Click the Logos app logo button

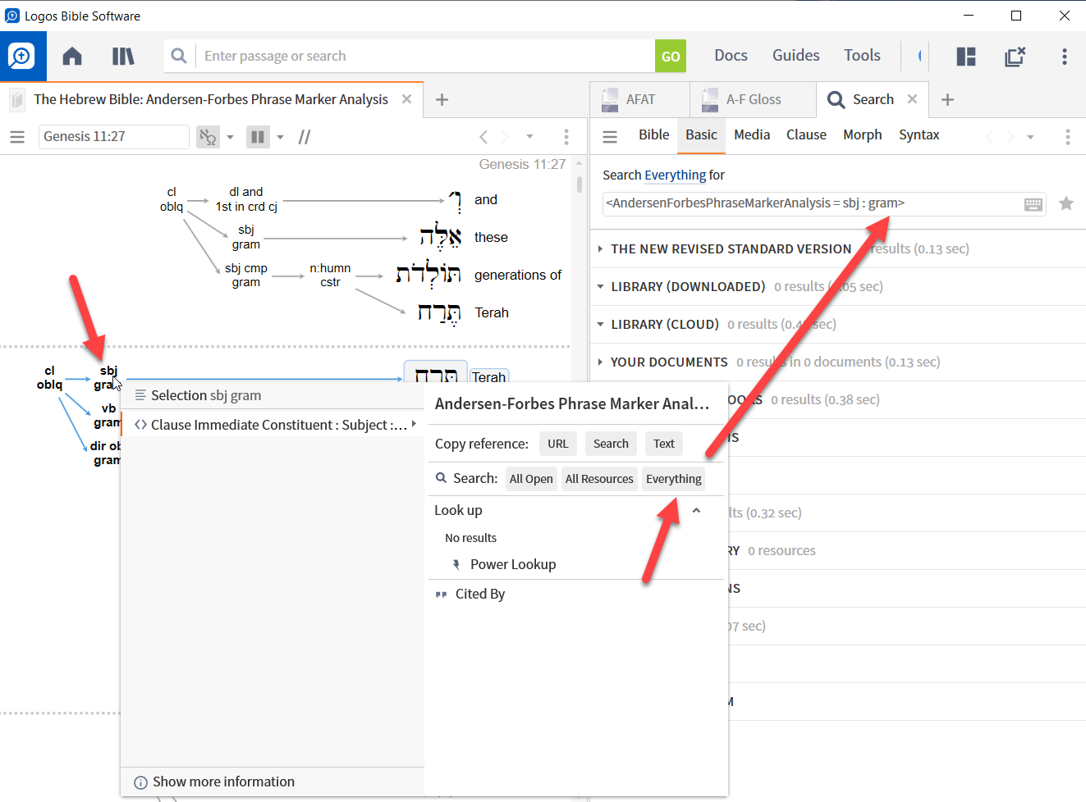point(22,56)
